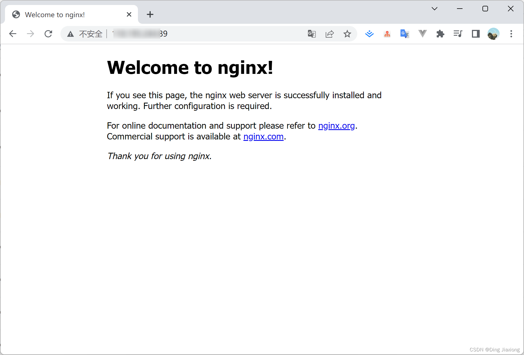
Task: Open the tab search dropdown arrow
Action: click(x=435, y=9)
